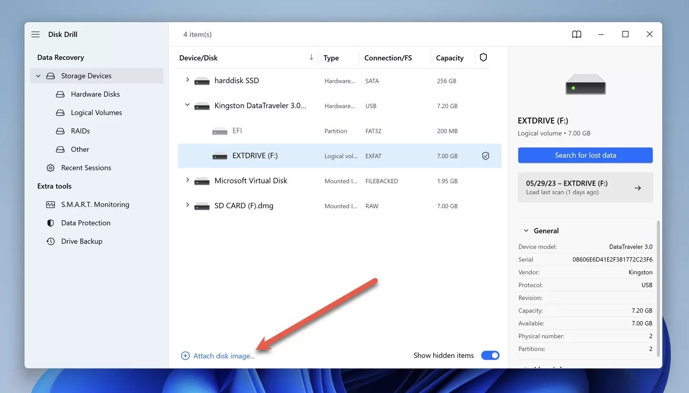Expand the Microsoft Virtual Disk row
The height and width of the screenshot is (393, 689).
coord(187,180)
